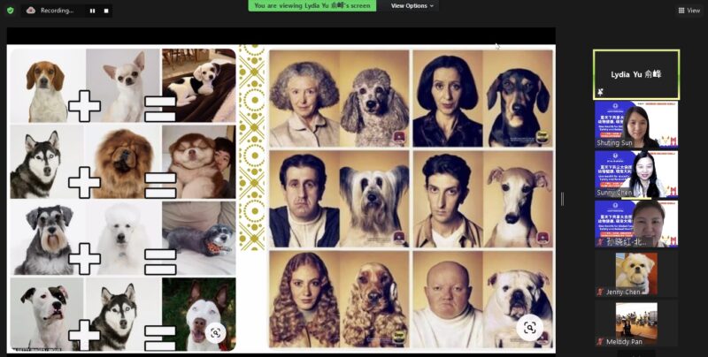The image size is (708, 357).
Task: Select Shuting Sun's video thumbnail
Action: (636, 125)
